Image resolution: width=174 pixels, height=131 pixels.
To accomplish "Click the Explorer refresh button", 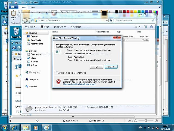I will pyautogui.click(x=111, y=20).
